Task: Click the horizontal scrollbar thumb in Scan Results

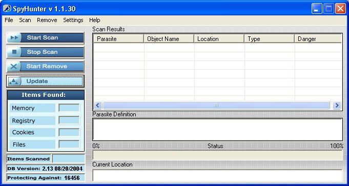Action: coord(216,105)
